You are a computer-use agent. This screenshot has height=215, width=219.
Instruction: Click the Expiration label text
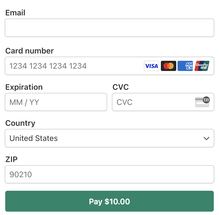pyautogui.click(x=24, y=87)
